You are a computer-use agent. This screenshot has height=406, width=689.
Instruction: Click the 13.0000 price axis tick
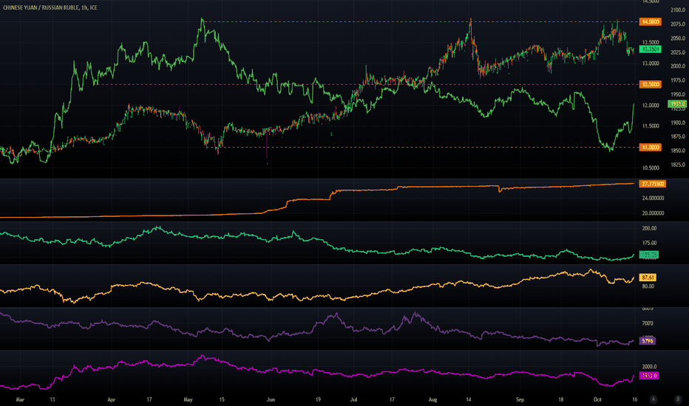click(651, 63)
